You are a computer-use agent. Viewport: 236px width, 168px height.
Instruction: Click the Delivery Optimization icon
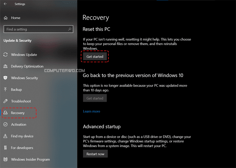click(6, 66)
